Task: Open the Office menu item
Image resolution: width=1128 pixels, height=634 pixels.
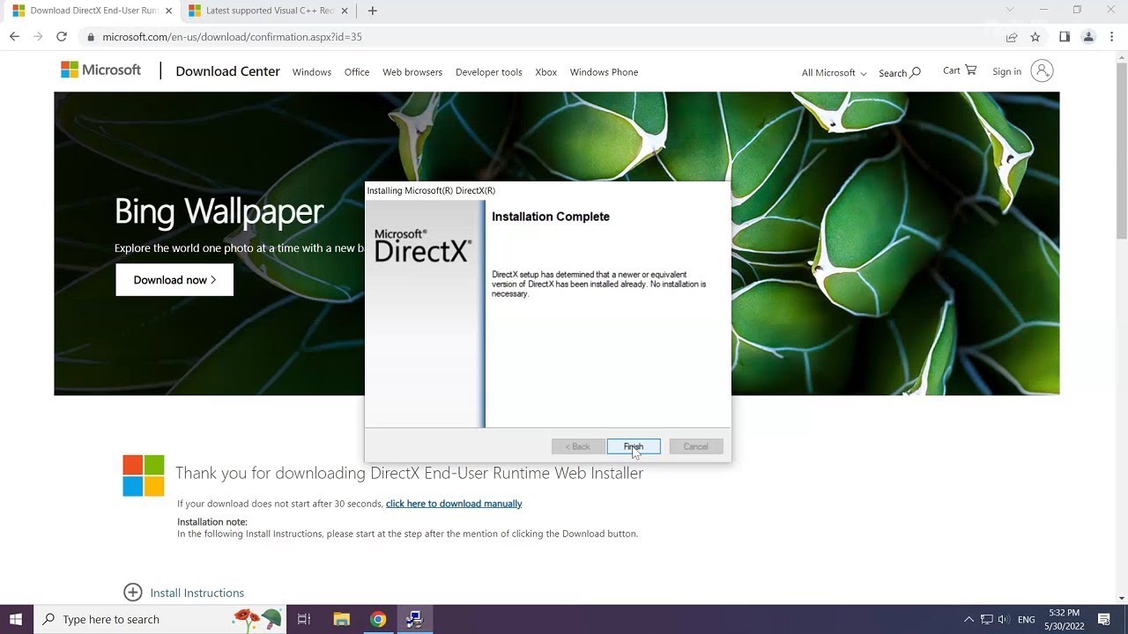Action: point(357,72)
